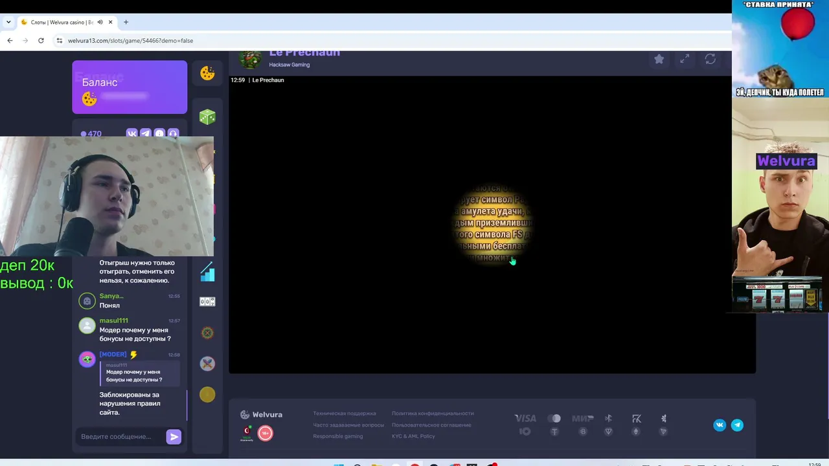Open KYC & AML Policy link

click(x=413, y=436)
